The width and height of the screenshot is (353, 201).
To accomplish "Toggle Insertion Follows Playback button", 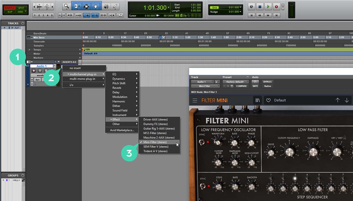I will tap(112, 15).
